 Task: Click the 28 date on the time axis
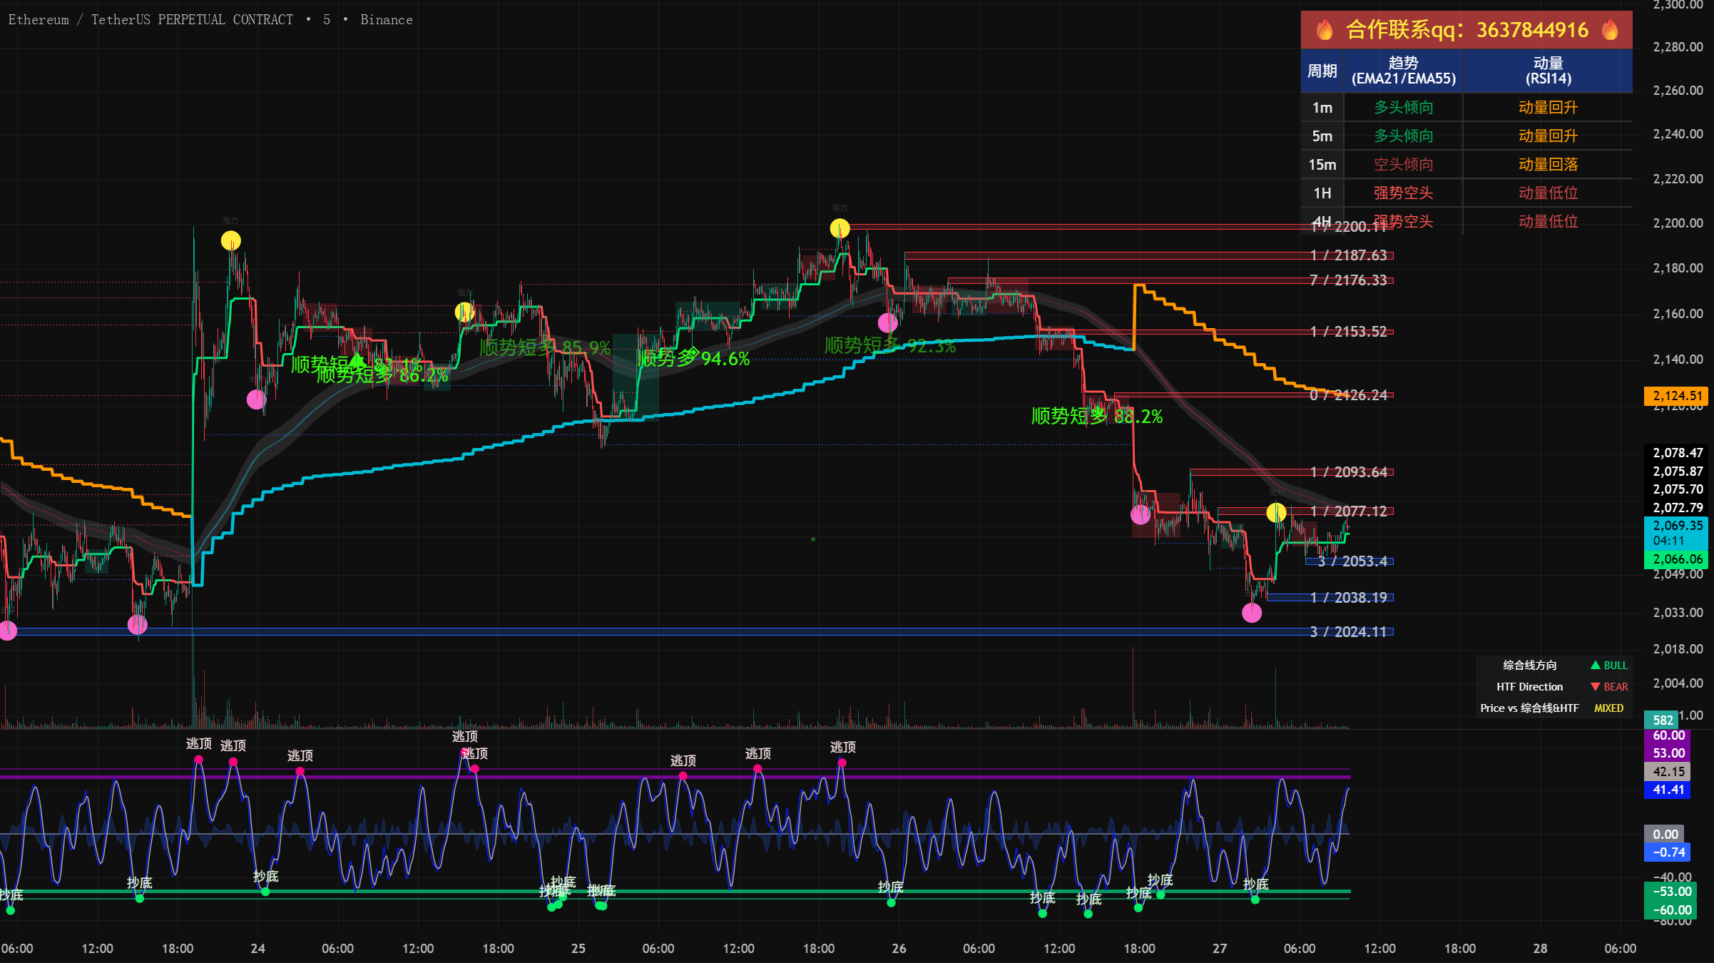(1541, 948)
